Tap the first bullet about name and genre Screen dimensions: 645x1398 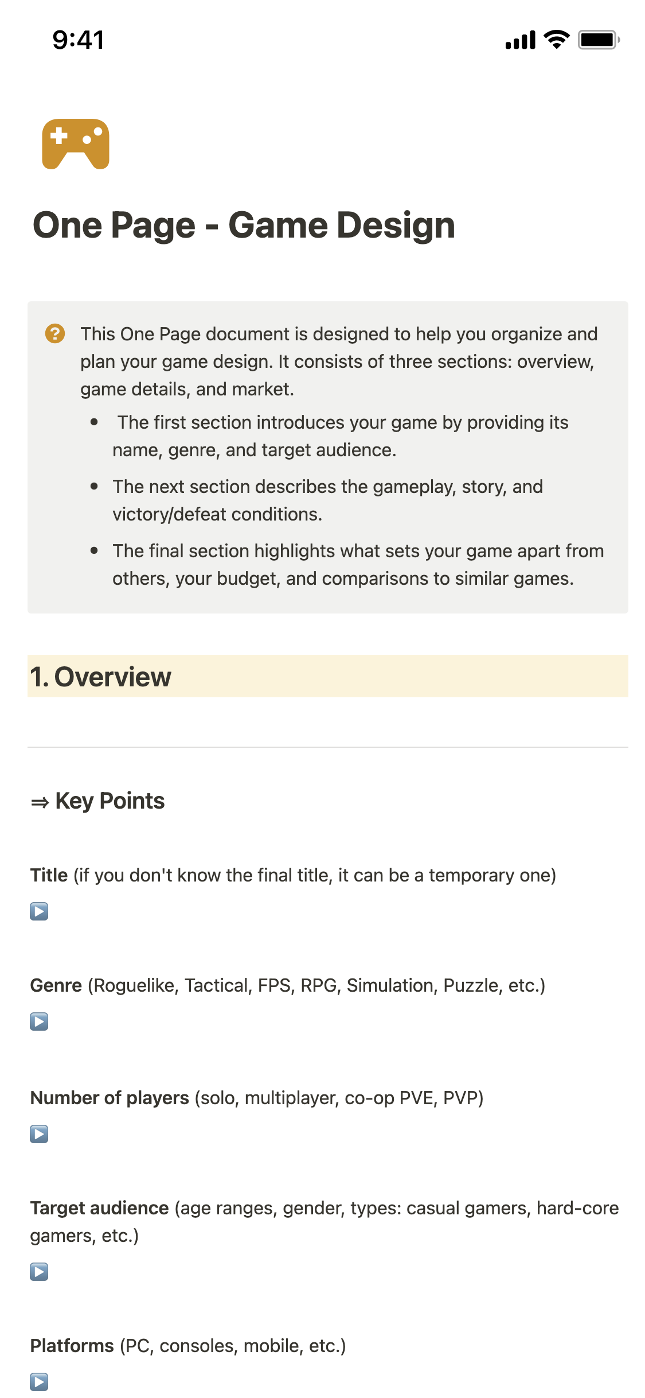pos(340,436)
